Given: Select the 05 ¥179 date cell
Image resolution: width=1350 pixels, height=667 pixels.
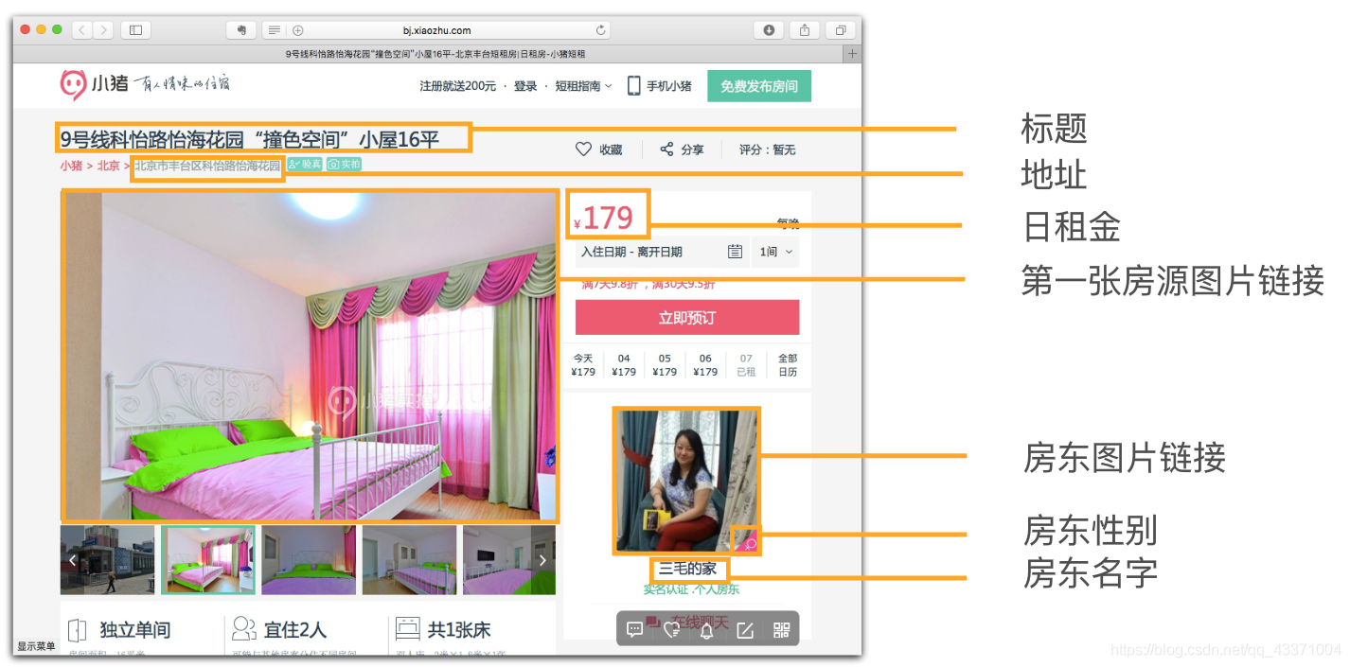Looking at the screenshot, I should pyautogui.click(x=665, y=365).
